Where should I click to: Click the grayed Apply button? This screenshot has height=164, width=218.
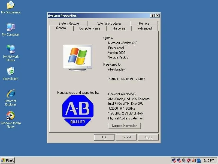tap(148, 137)
